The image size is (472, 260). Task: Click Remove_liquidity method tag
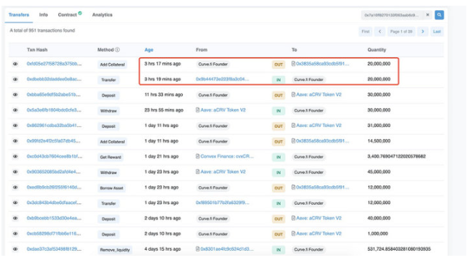pyautogui.click(x=115, y=250)
